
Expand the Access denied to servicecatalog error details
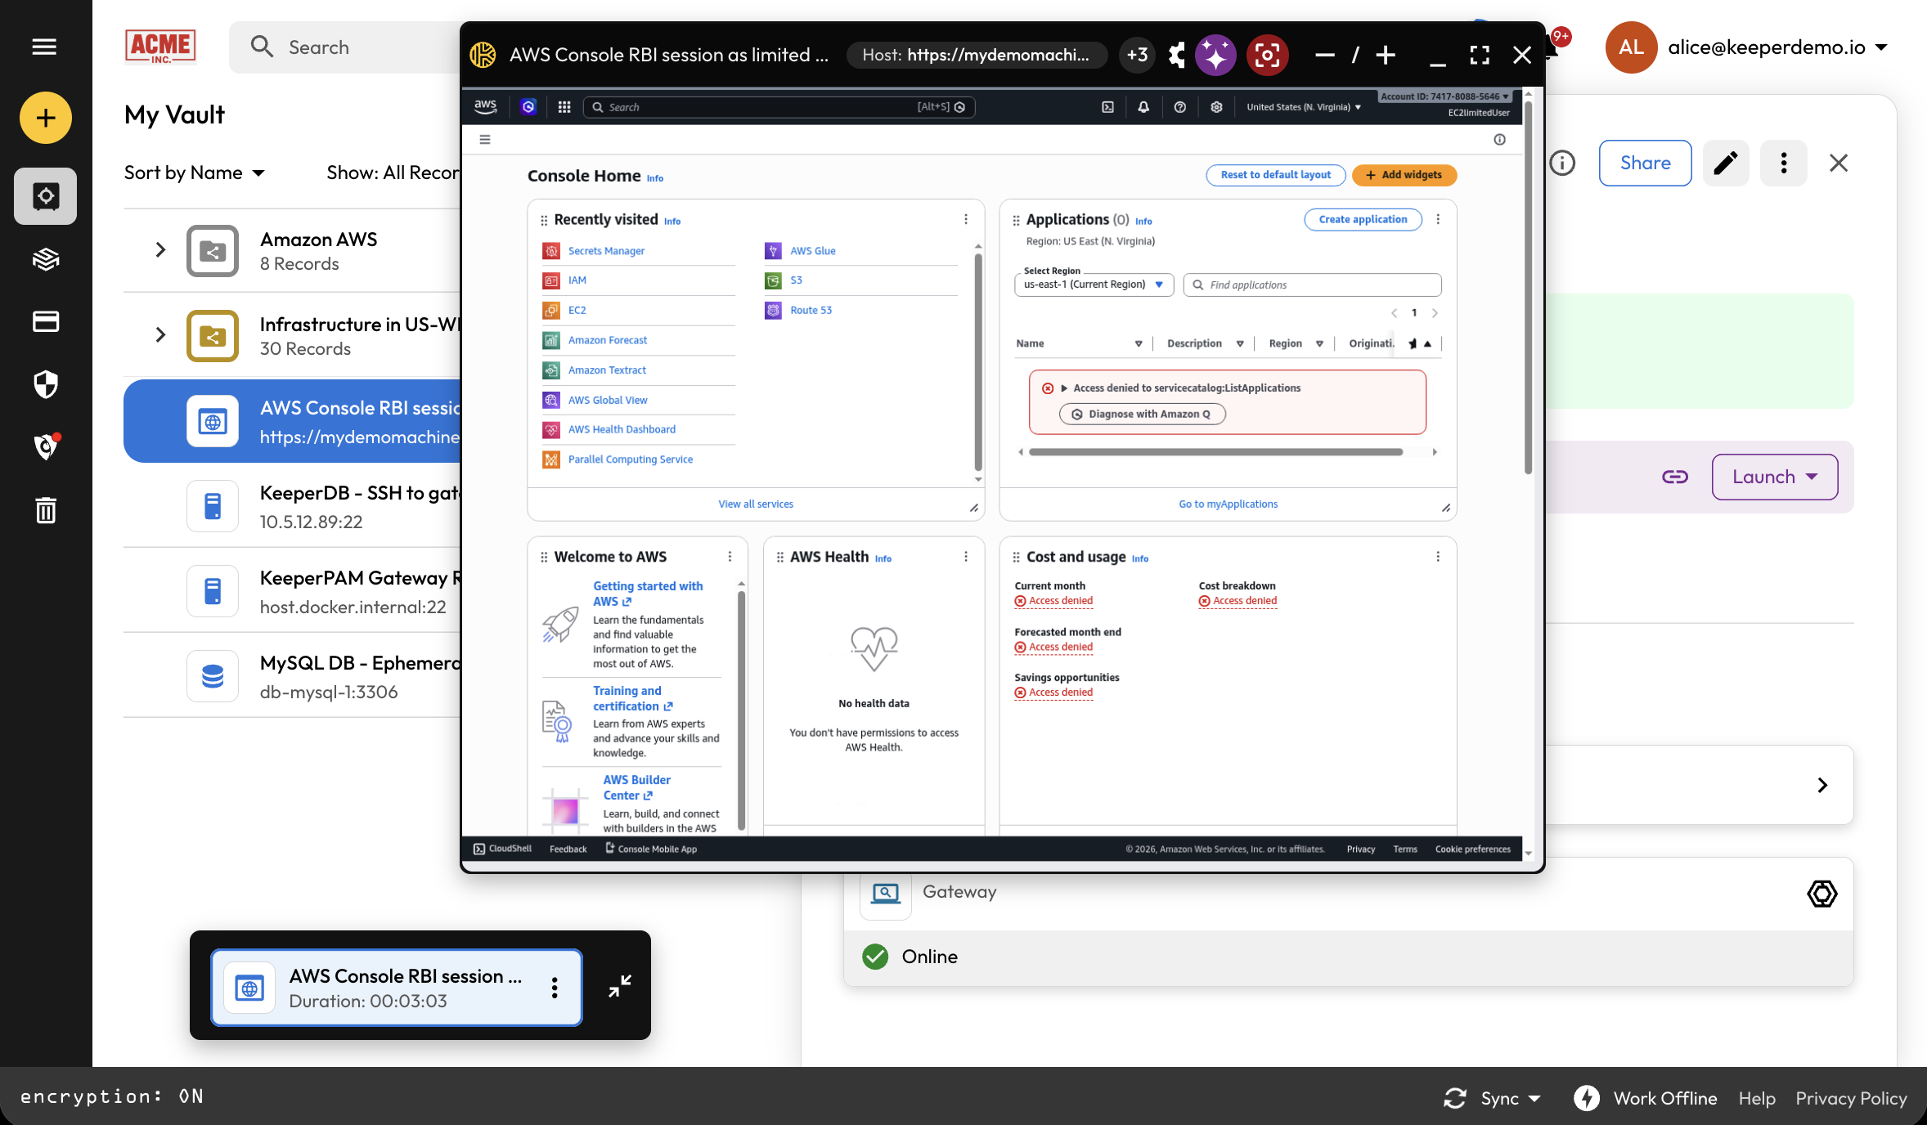[x=1064, y=388]
